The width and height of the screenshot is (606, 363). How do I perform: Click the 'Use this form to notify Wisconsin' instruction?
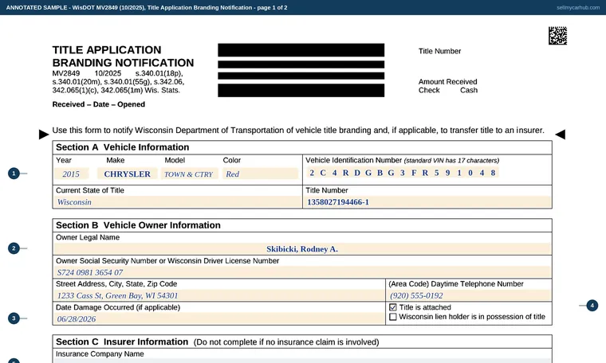click(298, 131)
